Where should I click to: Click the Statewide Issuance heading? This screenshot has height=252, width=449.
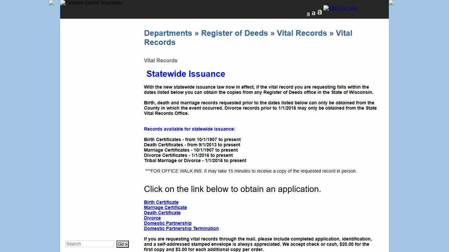coord(186,74)
